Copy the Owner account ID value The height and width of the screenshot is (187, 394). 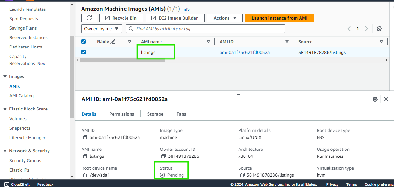click(163, 156)
